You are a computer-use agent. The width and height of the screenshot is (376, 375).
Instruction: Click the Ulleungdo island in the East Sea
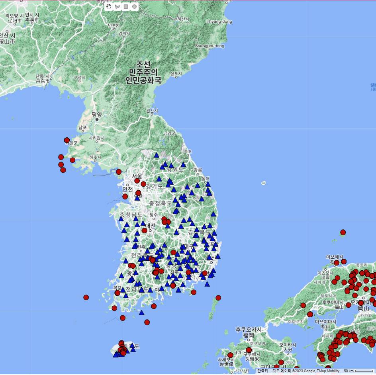pyautogui.click(x=263, y=183)
